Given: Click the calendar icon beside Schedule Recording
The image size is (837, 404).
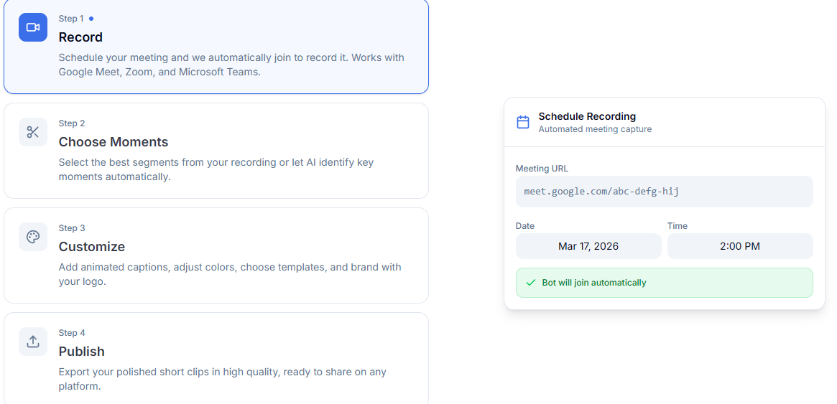Looking at the screenshot, I should point(523,122).
